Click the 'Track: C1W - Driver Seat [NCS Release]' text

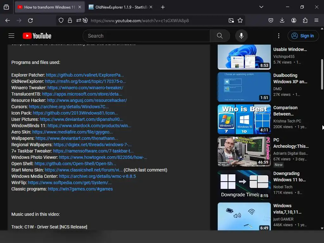point(49,227)
